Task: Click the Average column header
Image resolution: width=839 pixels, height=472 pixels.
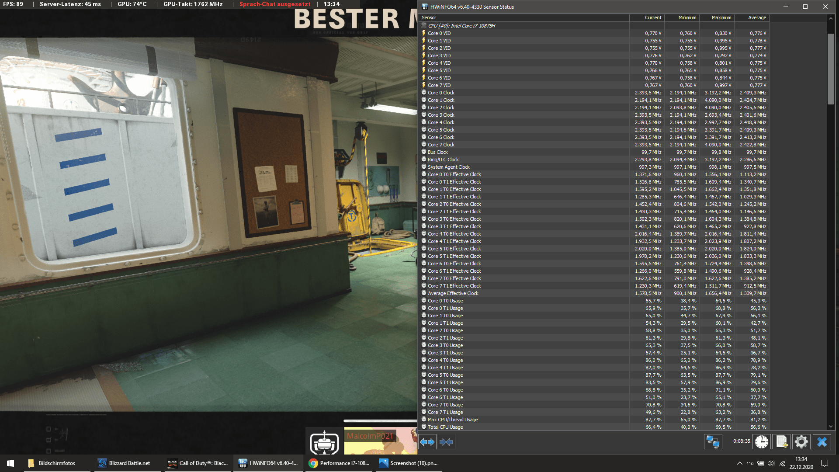Action: pos(752,17)
